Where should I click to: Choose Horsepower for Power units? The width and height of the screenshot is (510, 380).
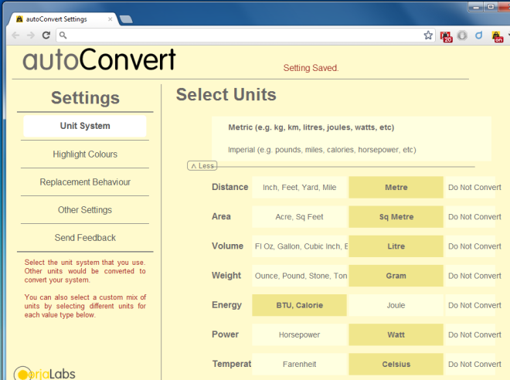click(300, 334)
